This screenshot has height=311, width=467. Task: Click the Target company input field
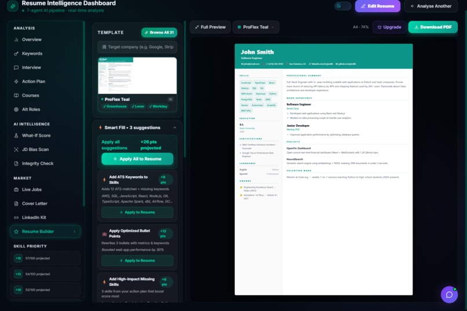(137, 47)
